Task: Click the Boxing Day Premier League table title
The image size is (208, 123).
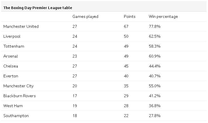Action: pos(38,8)
